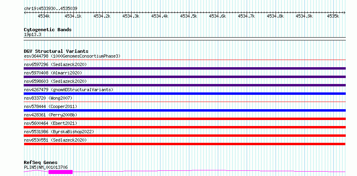Click the 4534.2k ruler tick label
This screenshot has width=357, height=176.
tap(102, 16)
